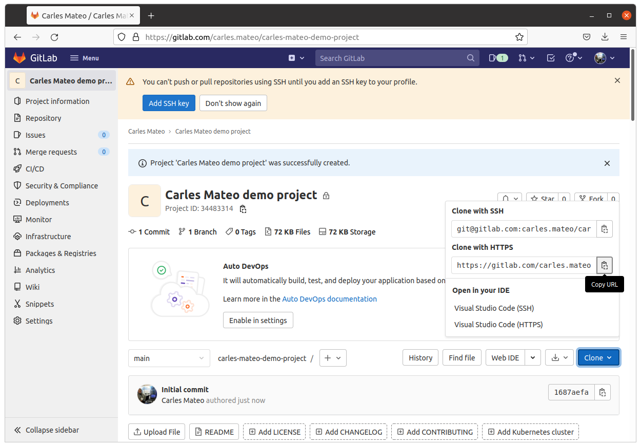
Task: Open the main branch selector dropdown
Action: 169,358
